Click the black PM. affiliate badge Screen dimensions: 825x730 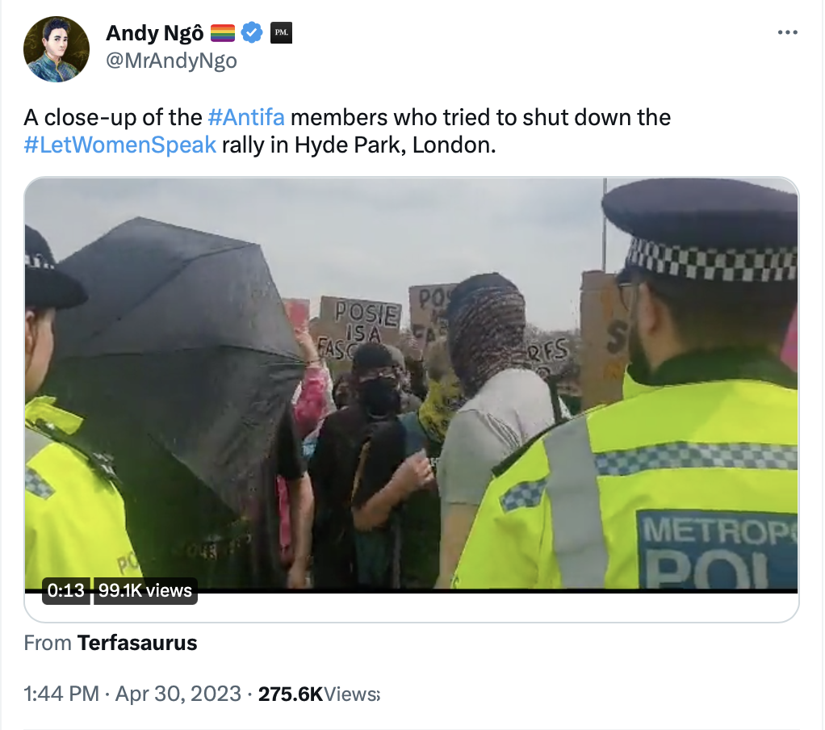[281, 32]
